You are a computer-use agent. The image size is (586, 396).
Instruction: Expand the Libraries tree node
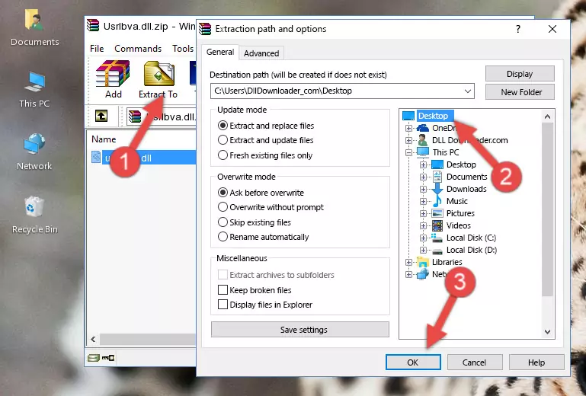click(408, 262)
